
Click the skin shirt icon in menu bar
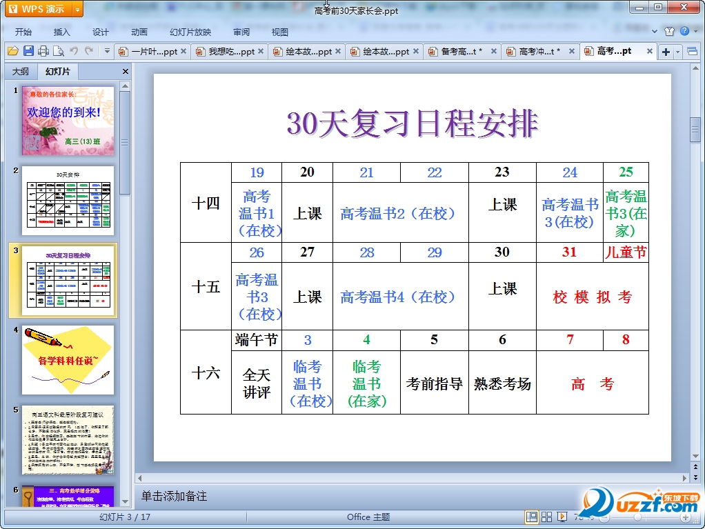[670, 31]
